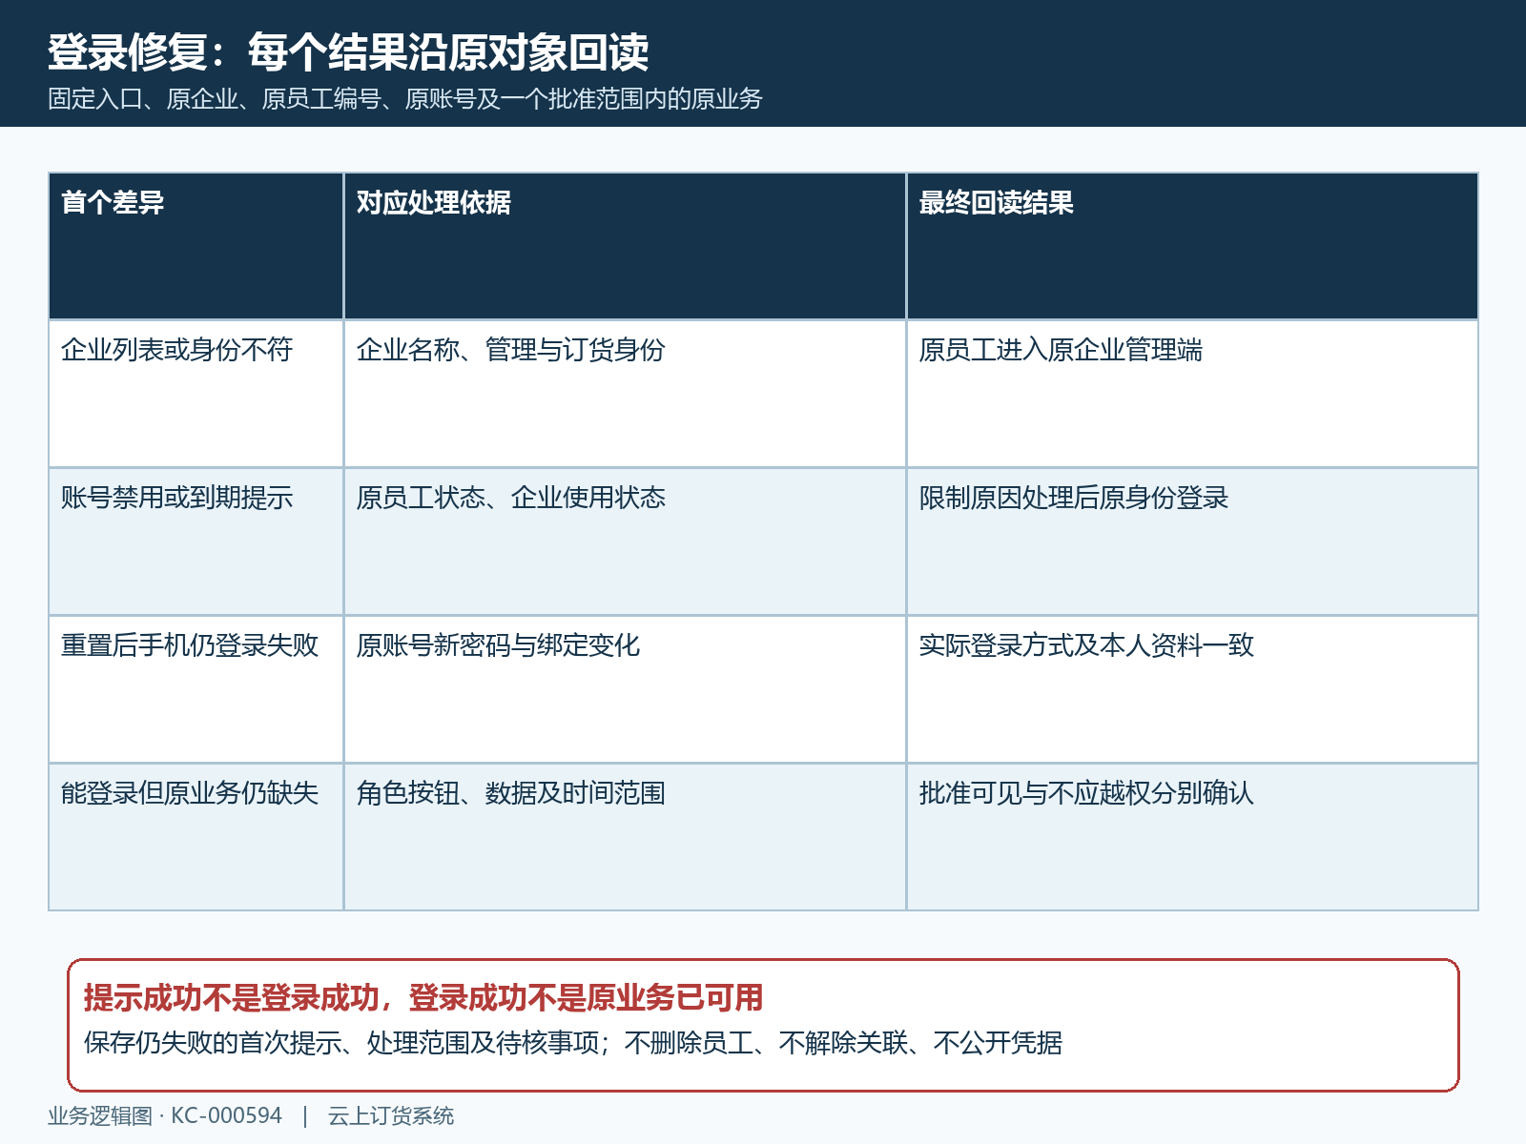
Task: Click the footer text 业务逻辑图 · KC-000594
Action: click(x=165, y=1115)
